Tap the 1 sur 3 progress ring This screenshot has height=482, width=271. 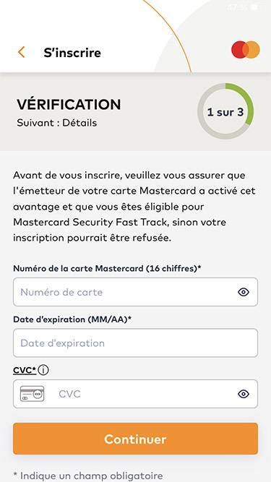tap(225, 111)
